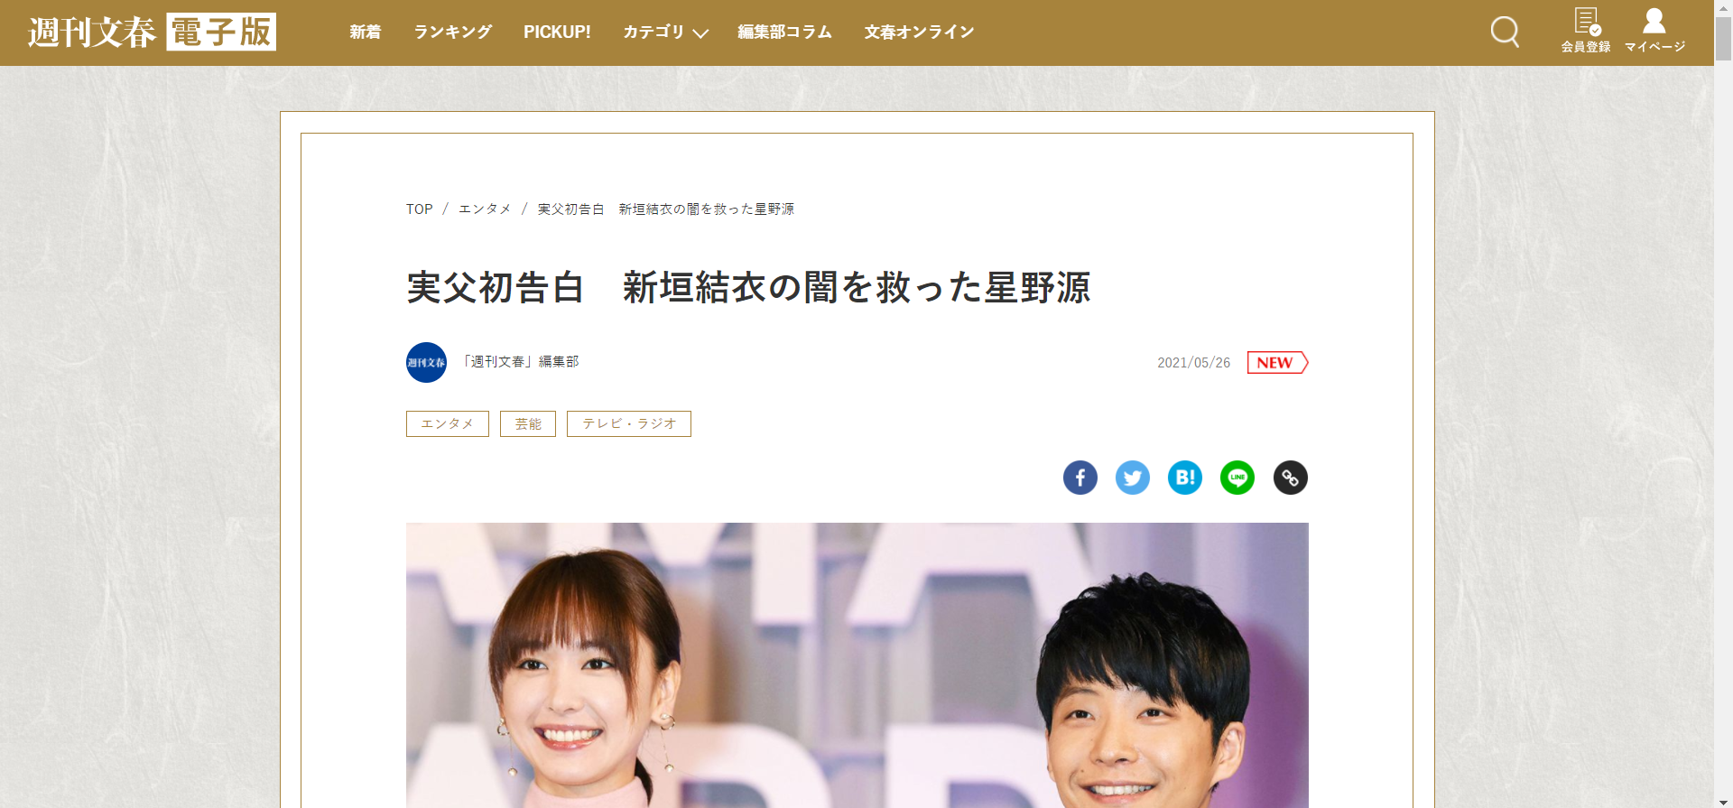Click the vertical scrollbar thumb
Viewport: 1733px width, 808px height.
point(1723,39)
